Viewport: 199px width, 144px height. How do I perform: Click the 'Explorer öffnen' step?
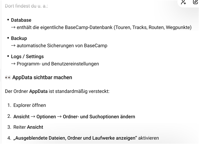coord(30,105)
